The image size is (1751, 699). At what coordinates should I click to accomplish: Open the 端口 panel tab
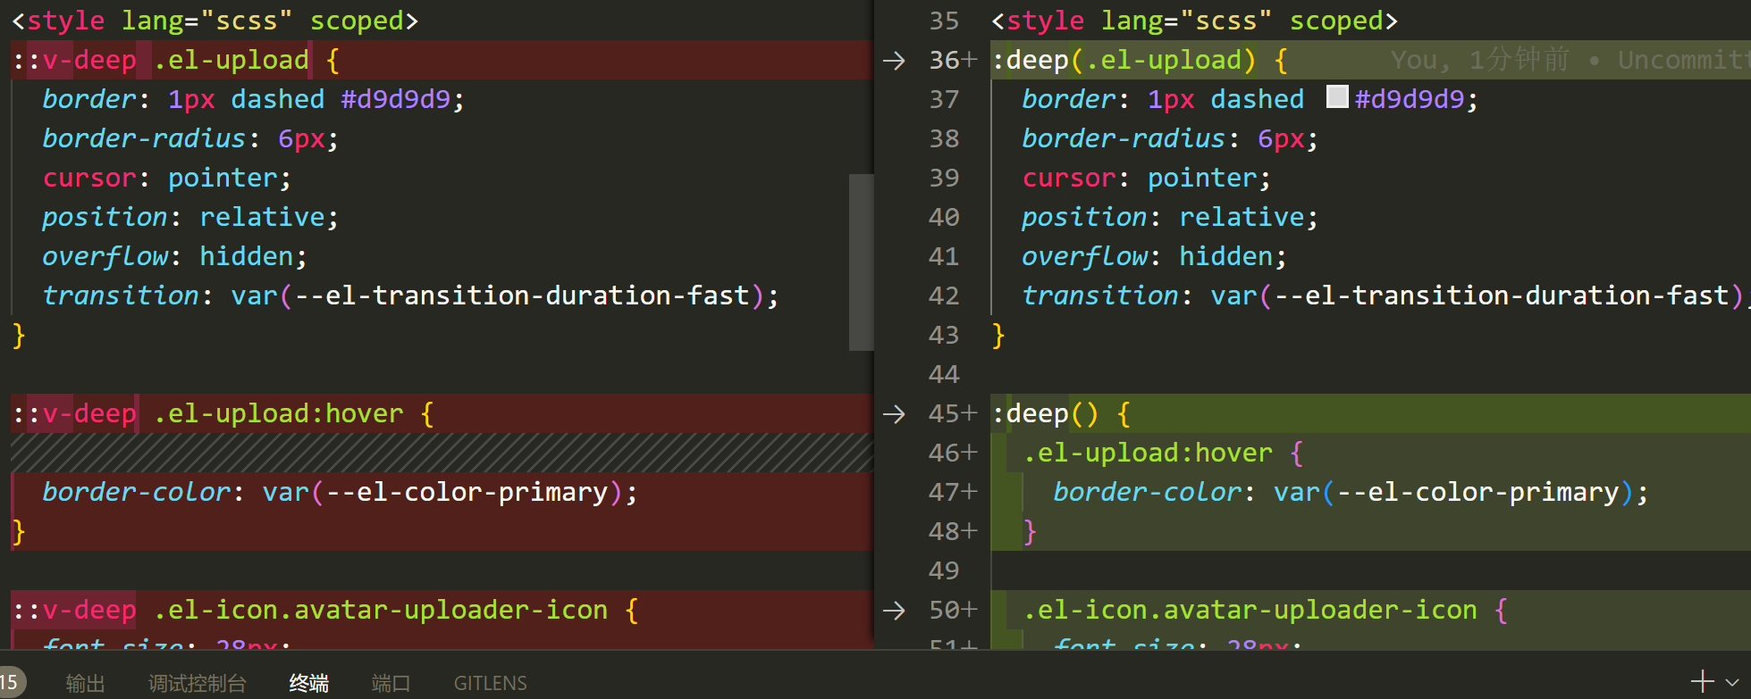[x=391, y=683]
